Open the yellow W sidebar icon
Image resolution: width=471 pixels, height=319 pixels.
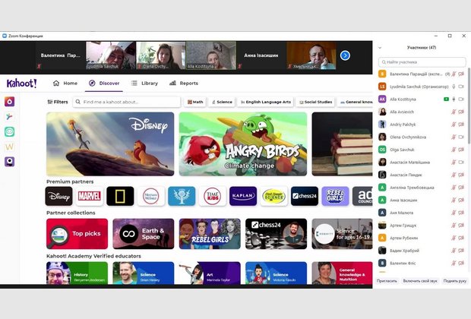9,147
